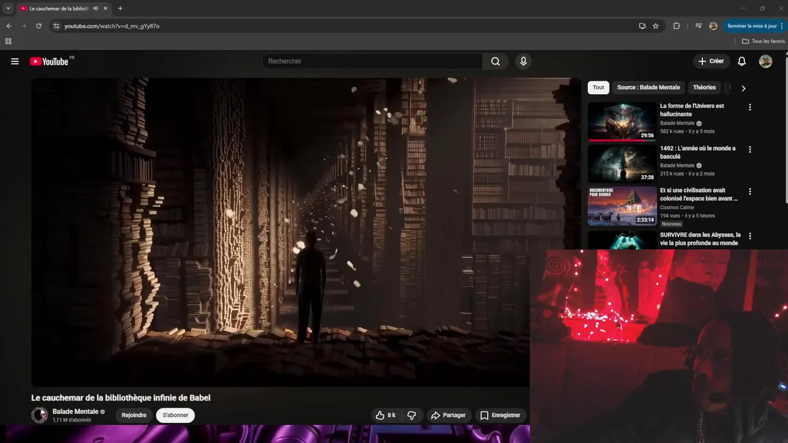The height and width of the screenshot is (443, 788).
Task: Bookmark this page with the star icon
Action: (x=656, y=26)
